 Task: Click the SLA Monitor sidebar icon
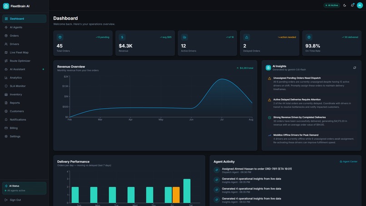tap(6, 86)
